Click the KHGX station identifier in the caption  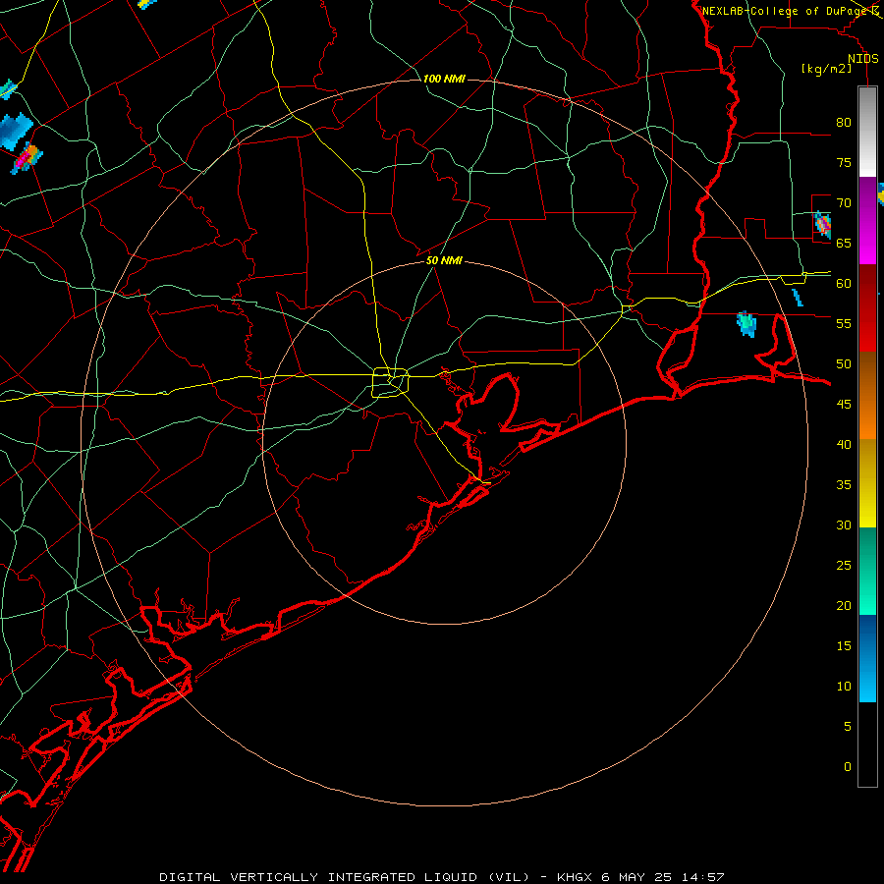coord(574,877)
